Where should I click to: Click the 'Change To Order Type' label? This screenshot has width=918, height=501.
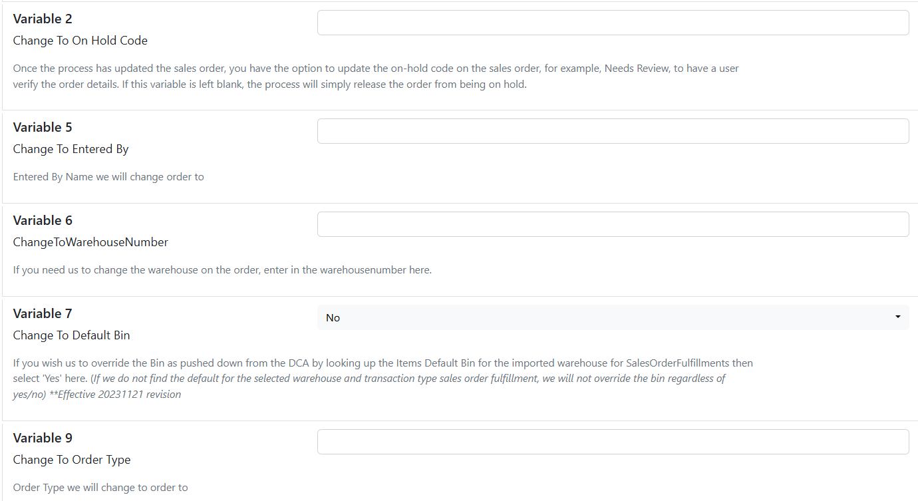click(72, 460)
